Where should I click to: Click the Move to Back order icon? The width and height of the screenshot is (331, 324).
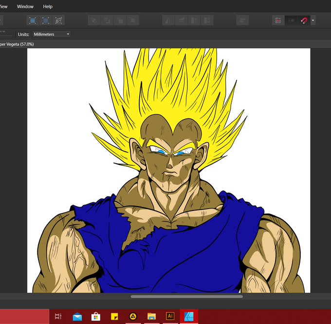coord(94,20)
